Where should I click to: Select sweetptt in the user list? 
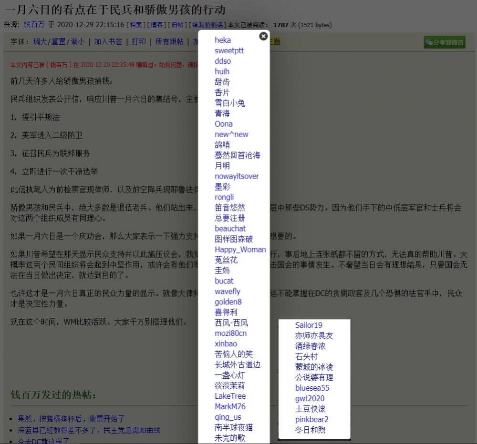[x=229, y=50]
